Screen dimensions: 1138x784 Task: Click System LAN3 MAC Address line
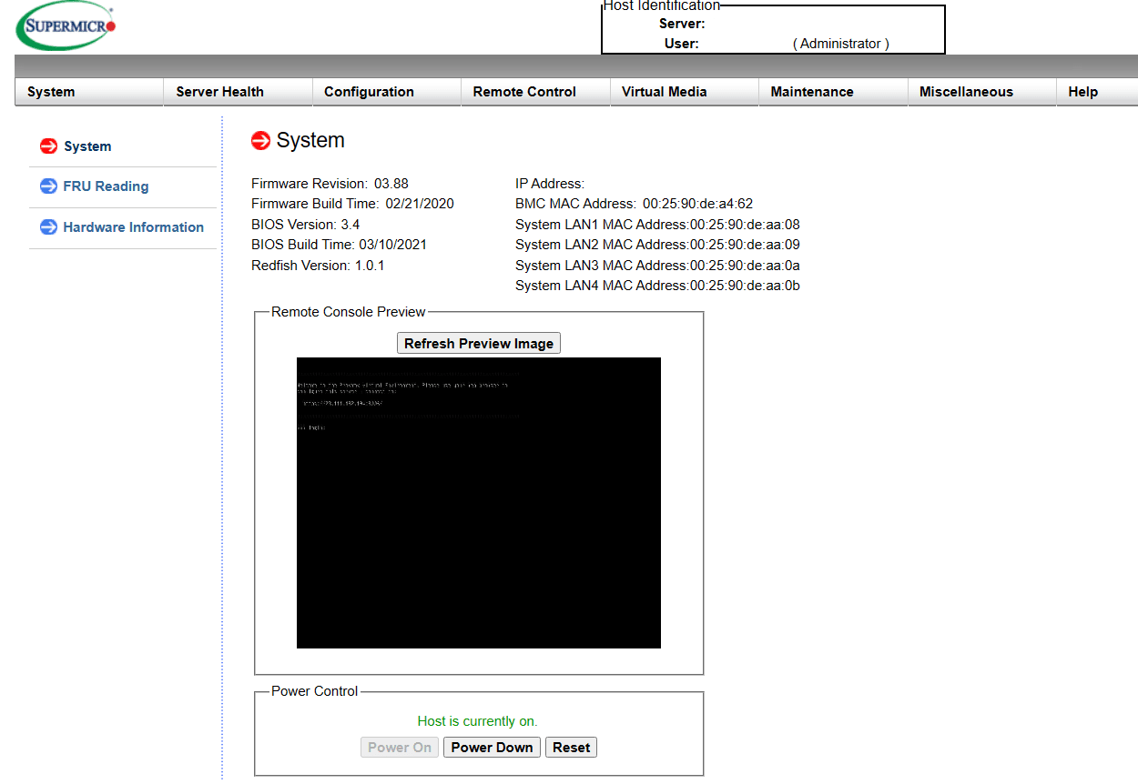(657, 266)
